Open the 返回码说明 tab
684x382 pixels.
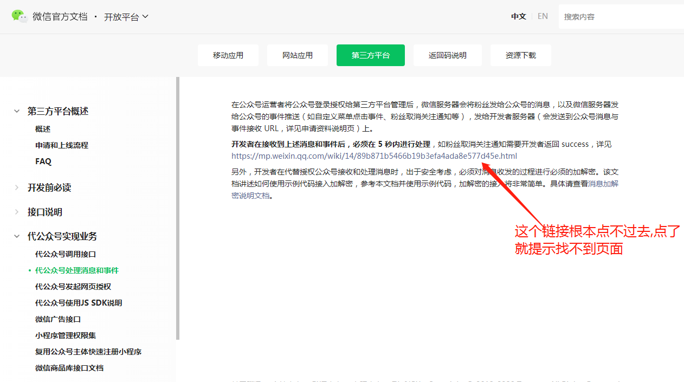tap(448, 55)
